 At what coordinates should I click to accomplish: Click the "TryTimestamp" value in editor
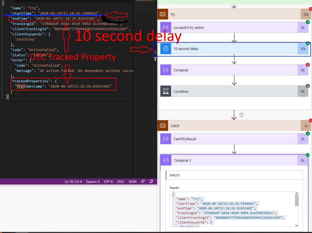[x=80, y=86]
